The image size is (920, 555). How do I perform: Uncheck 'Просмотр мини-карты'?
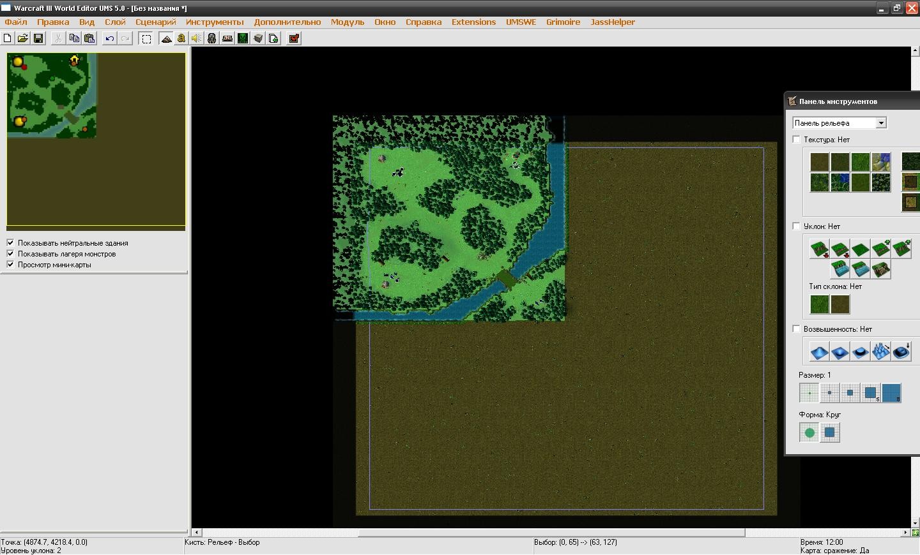[10, 265]
